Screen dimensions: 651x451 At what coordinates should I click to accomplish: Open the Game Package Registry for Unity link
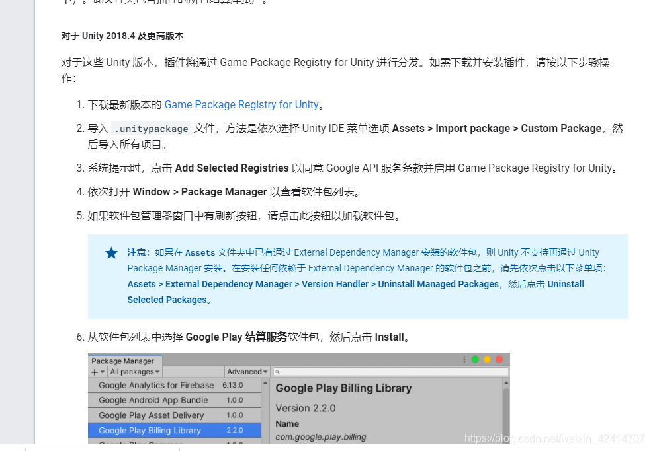[241, 104]
